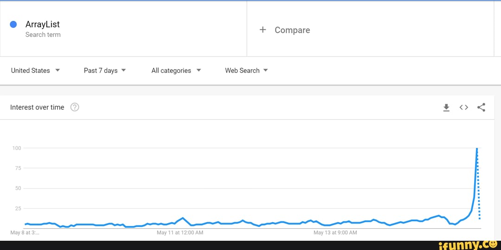501x250 pixels.
Task: Open the All categories dropdown
Action: coord(176,70)
